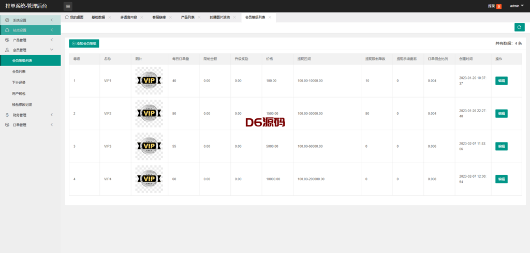Screen dimensions: 530x253
Task: Switch to the 基础数据 tab
Action: [98, 17]
